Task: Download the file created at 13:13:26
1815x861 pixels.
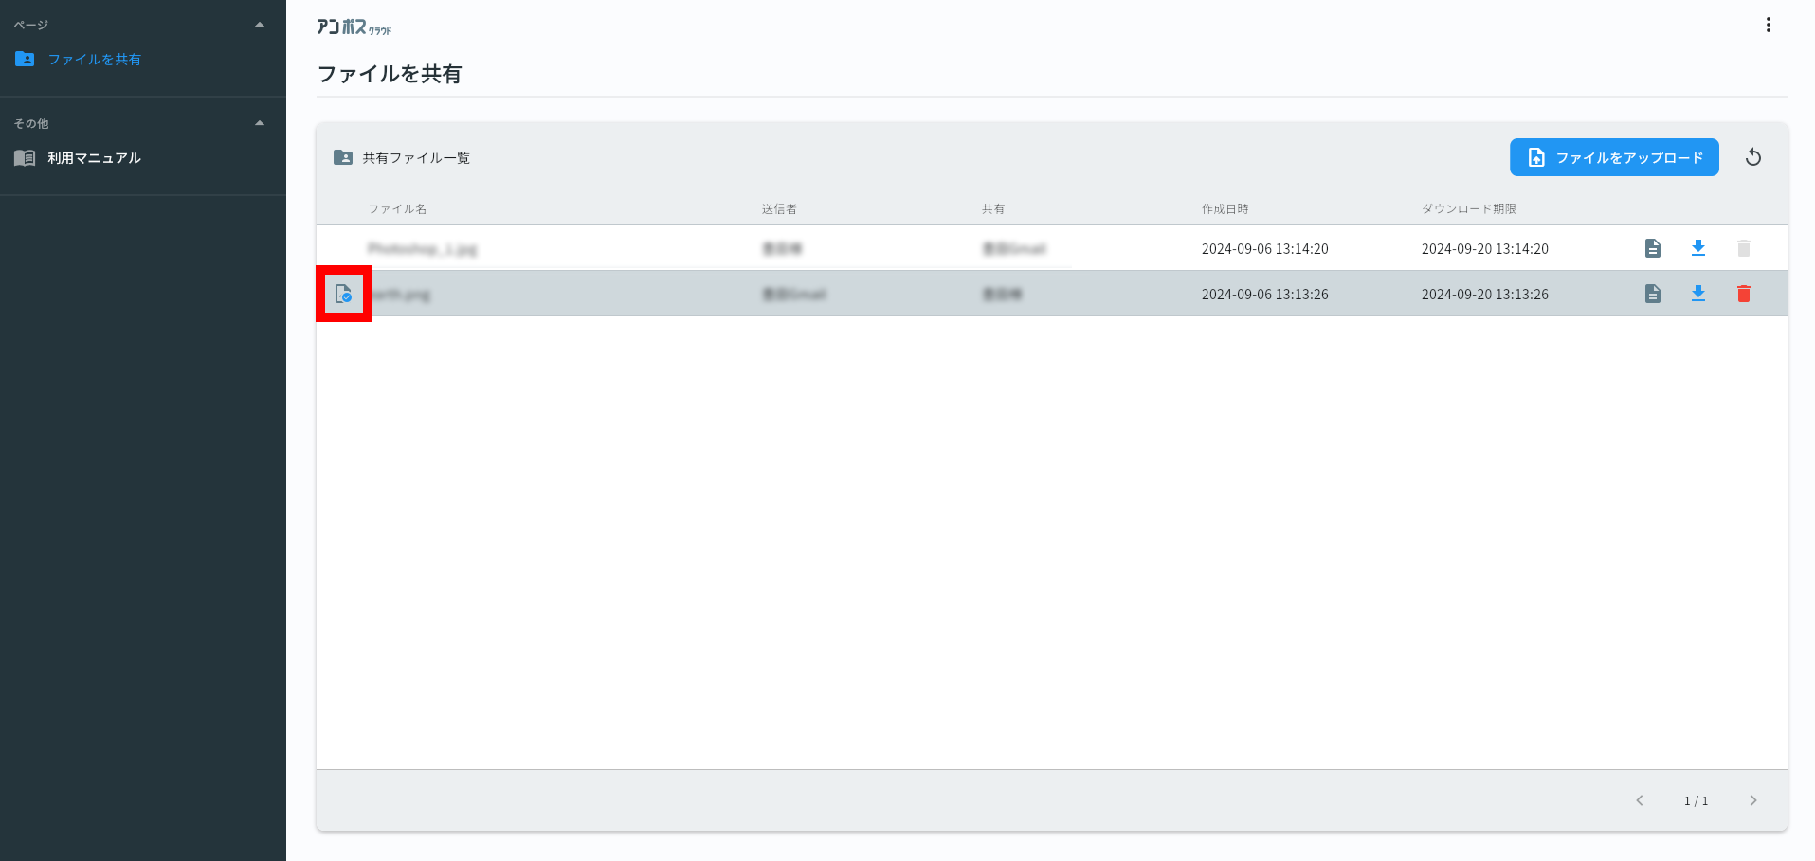Action: click(x=1697, y=294)
